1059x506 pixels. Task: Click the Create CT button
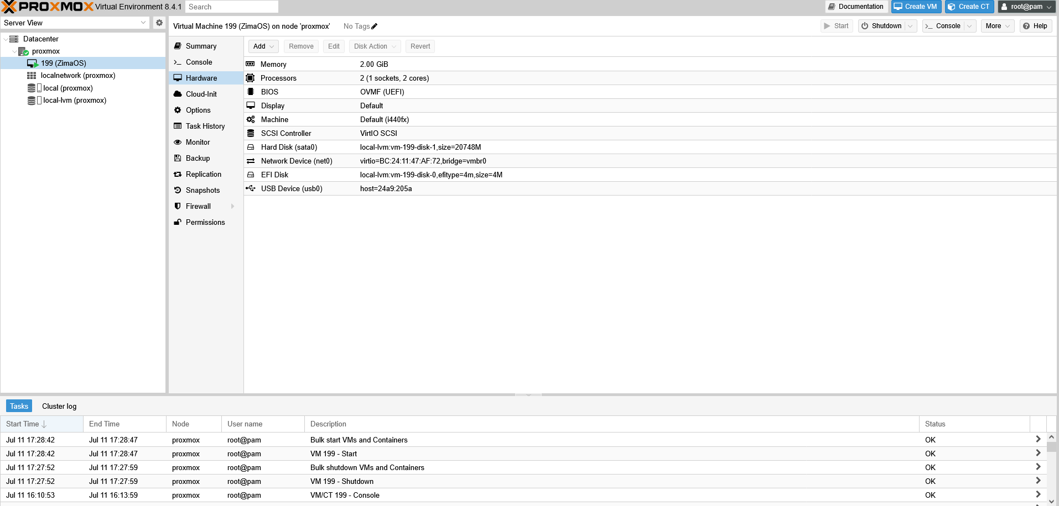(969, 7)
